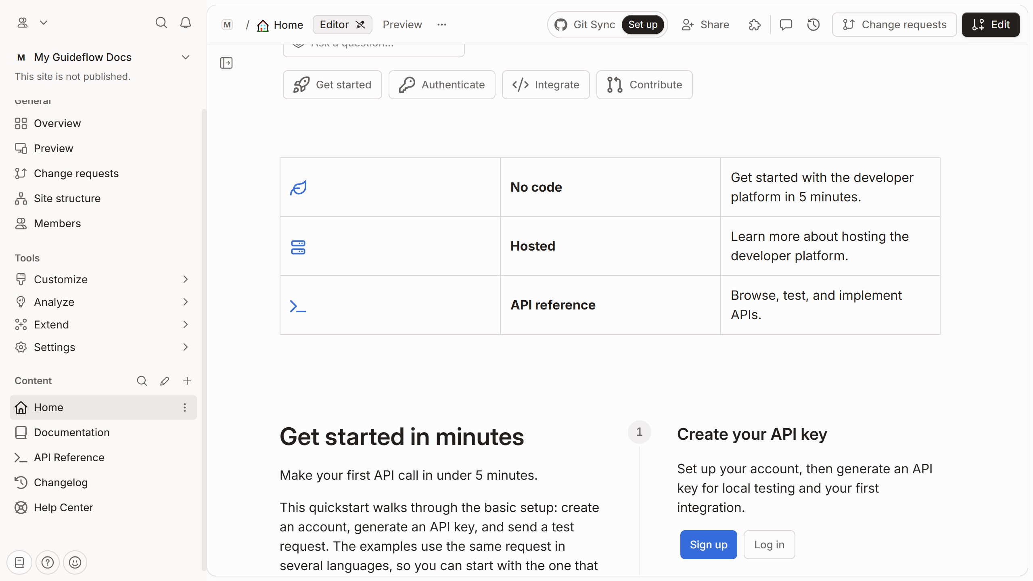Switch to the Editor tab
The image size is (1033, 581).
point(342,25)
